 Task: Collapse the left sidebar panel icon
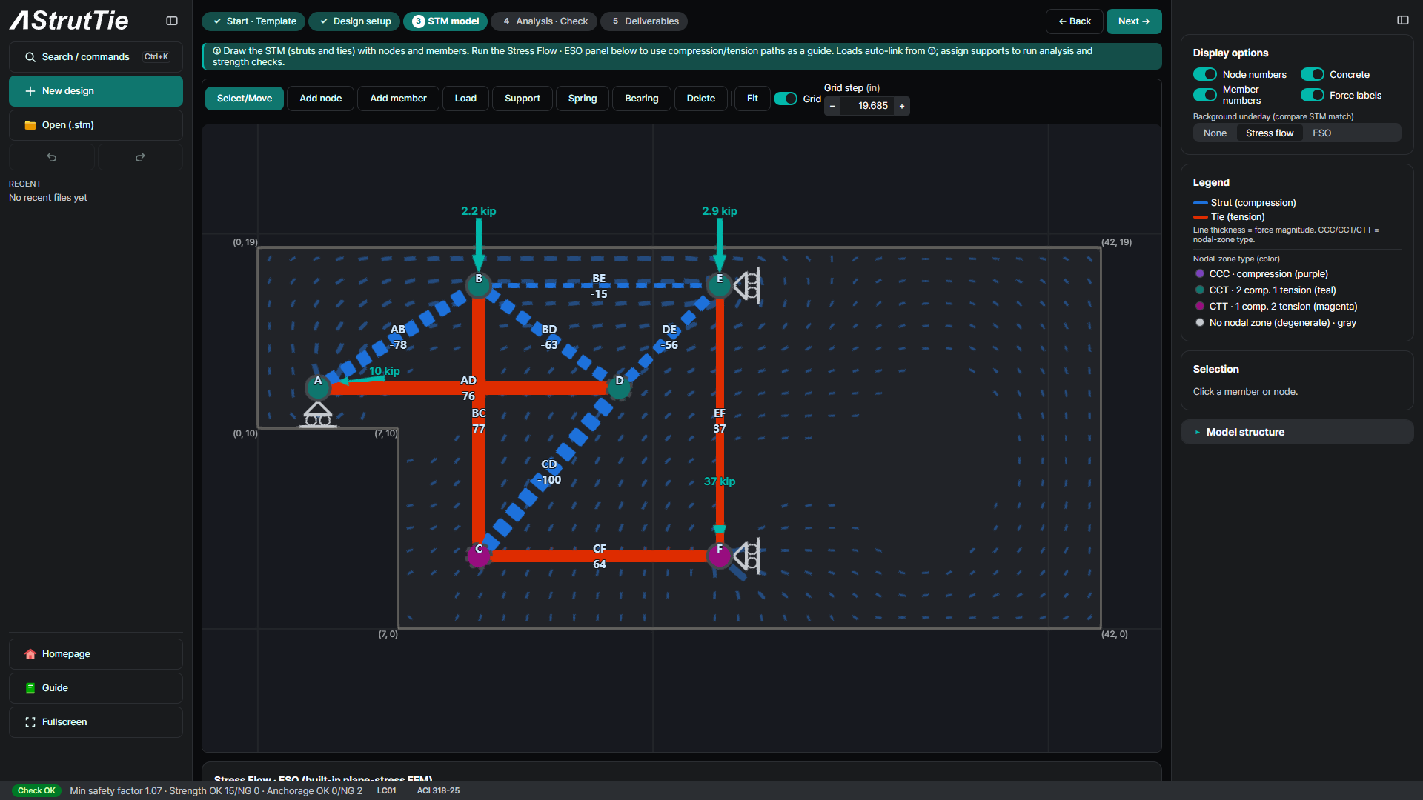pos(172,21)
